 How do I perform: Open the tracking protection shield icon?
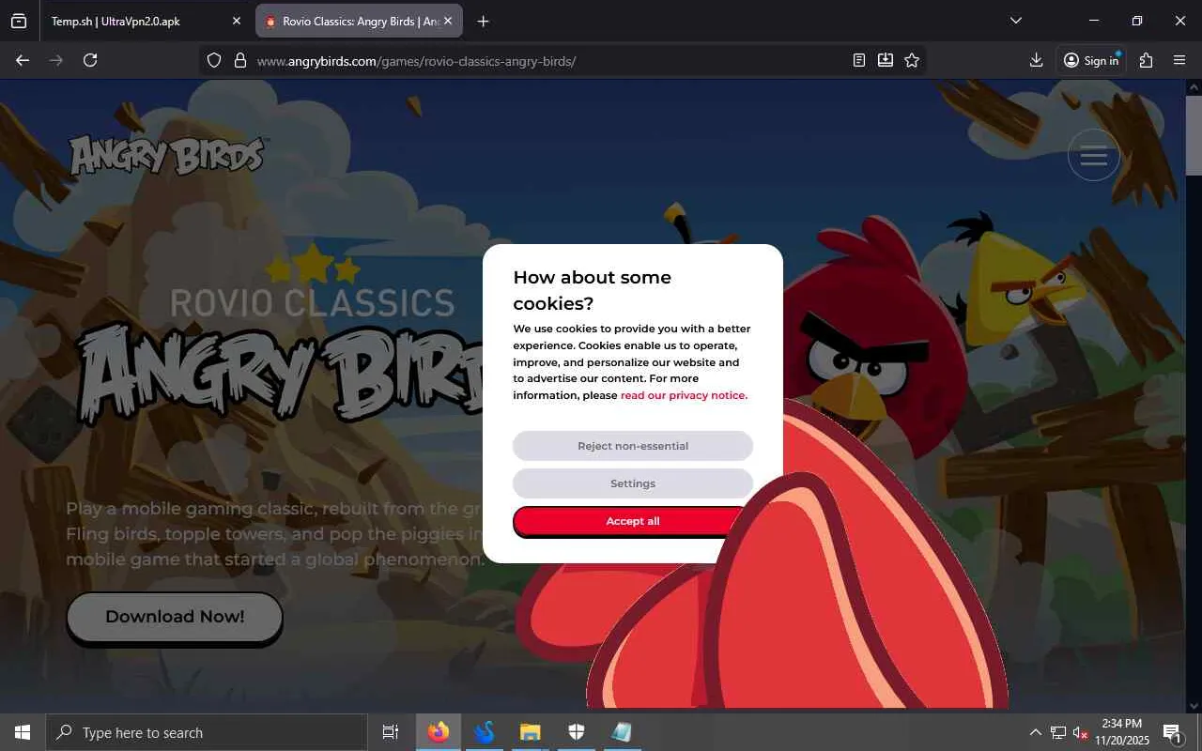point(214,60)
